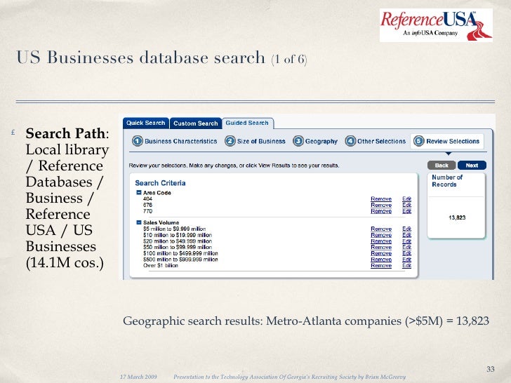Click the '$5 million to $9.999 million' text
This screenshot has height=383, width=511.
pyautogui.click(x=174, y=229)
